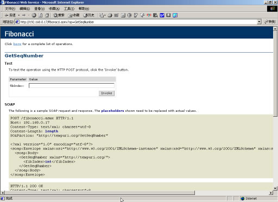Click the SOAPAction header line
Image resolution: width=278 pixels, height=202 pixels.
click(59, 136)
